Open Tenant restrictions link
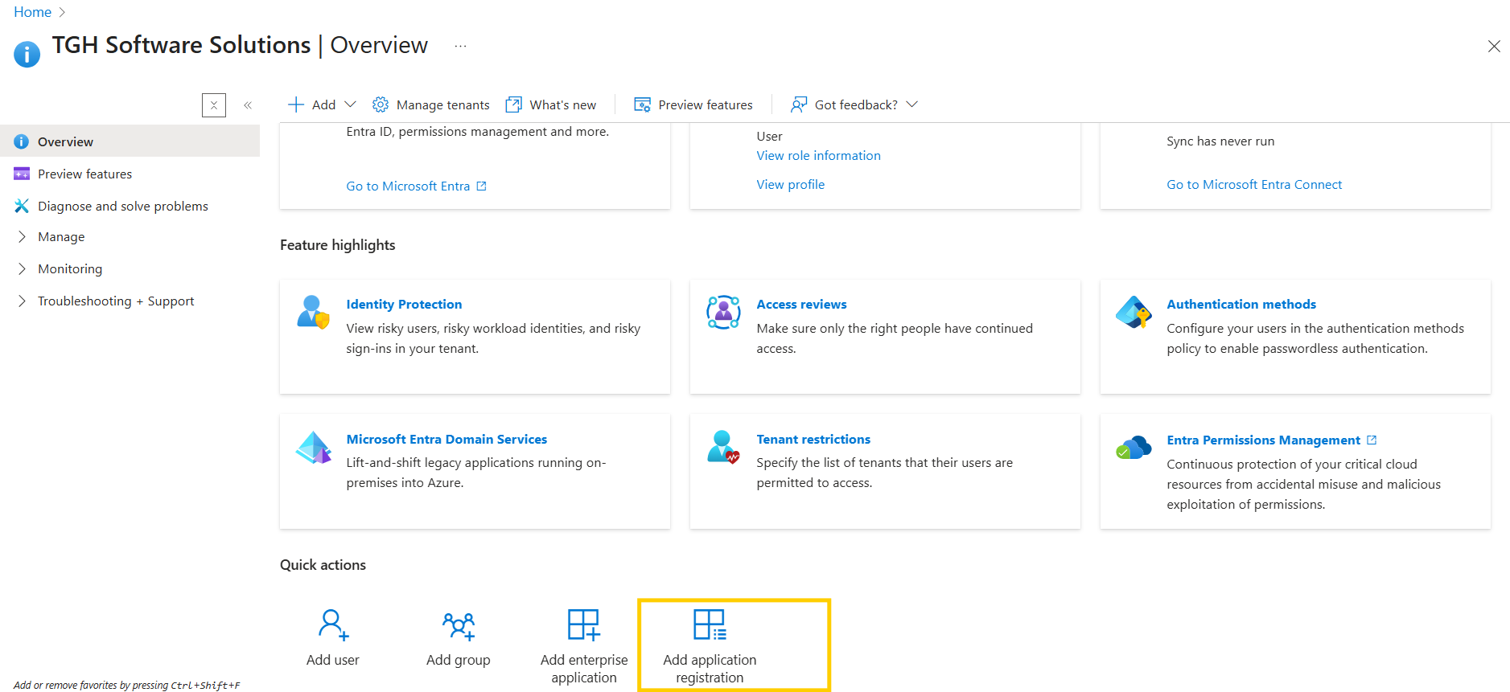This screenshot has height=692, width=1510. click(x=813, y=439)
